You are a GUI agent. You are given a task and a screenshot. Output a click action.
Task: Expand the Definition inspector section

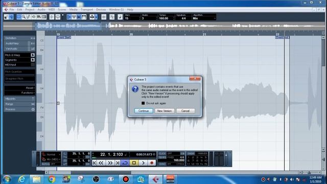coord(19,38)
